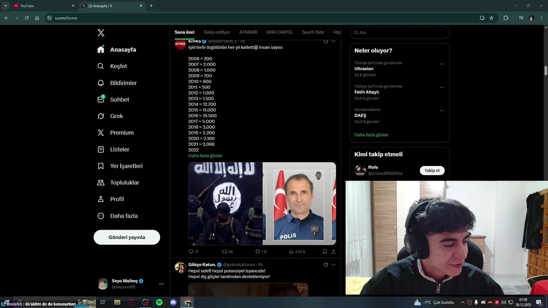Open Spotify from the taskbar
The height and width of the screenshot is (308, 548).
(159, 302)
